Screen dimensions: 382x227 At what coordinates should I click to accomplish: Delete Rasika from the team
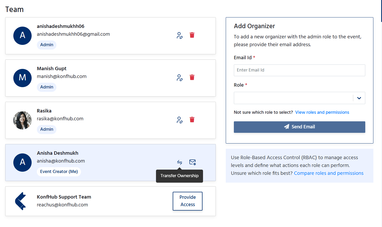click(192, 120)
